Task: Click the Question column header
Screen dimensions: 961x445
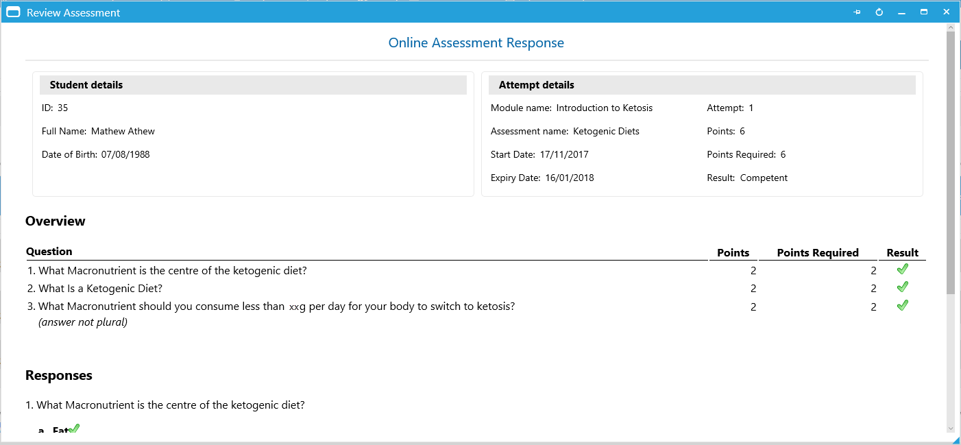Action: coord(49,252)
